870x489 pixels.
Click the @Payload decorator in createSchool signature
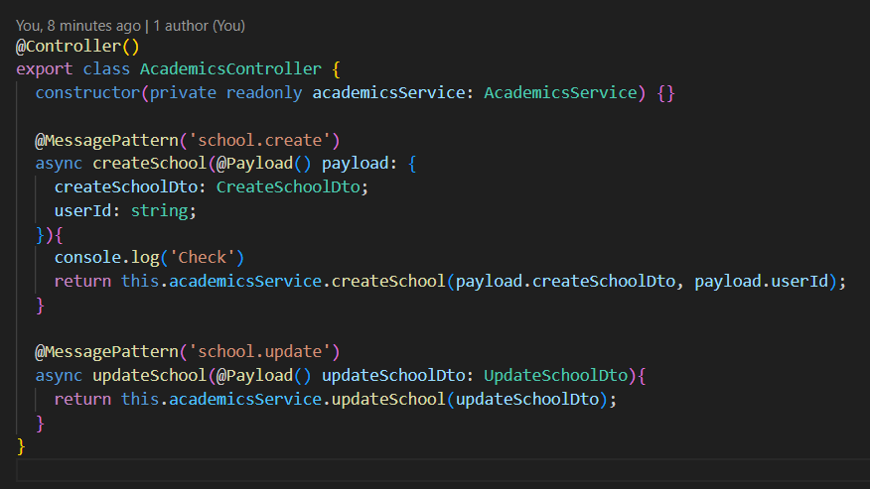[254, 163]
